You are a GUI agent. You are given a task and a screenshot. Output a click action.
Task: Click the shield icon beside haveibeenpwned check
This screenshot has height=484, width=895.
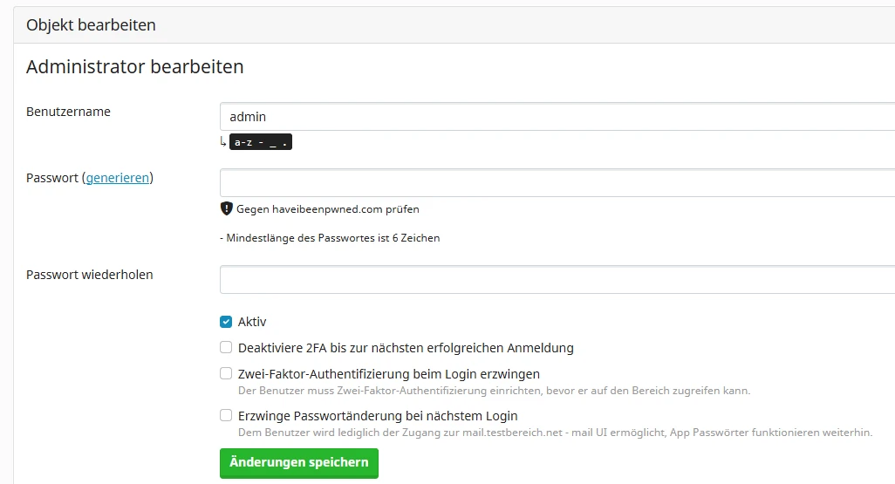pos(226,209)
